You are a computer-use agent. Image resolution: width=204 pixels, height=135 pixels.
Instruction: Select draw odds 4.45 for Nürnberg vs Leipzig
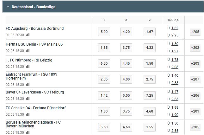coord(126,63)
